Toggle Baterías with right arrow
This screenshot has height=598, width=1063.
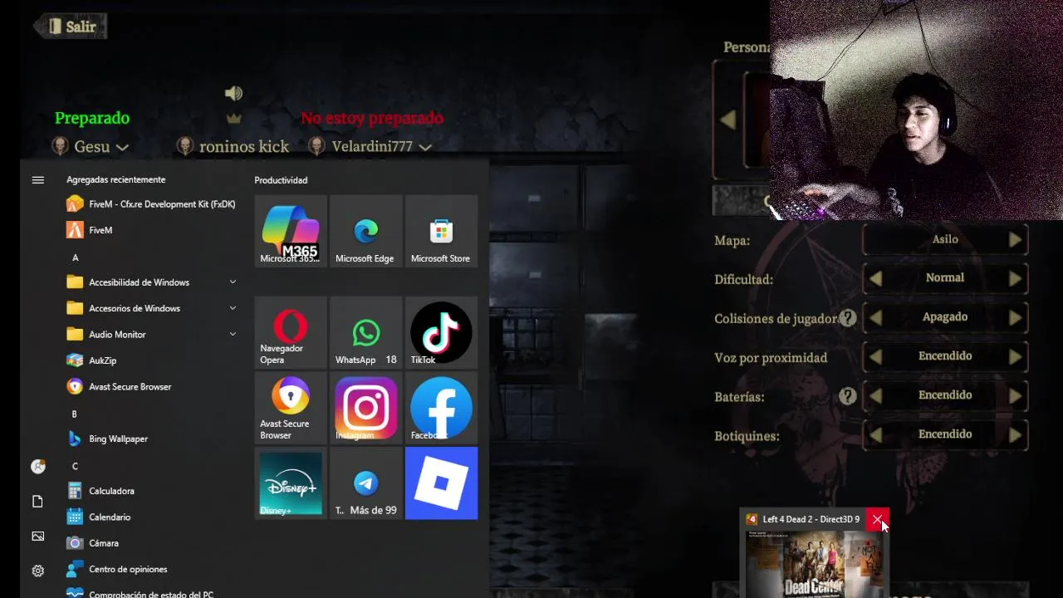coord(1015,396)
